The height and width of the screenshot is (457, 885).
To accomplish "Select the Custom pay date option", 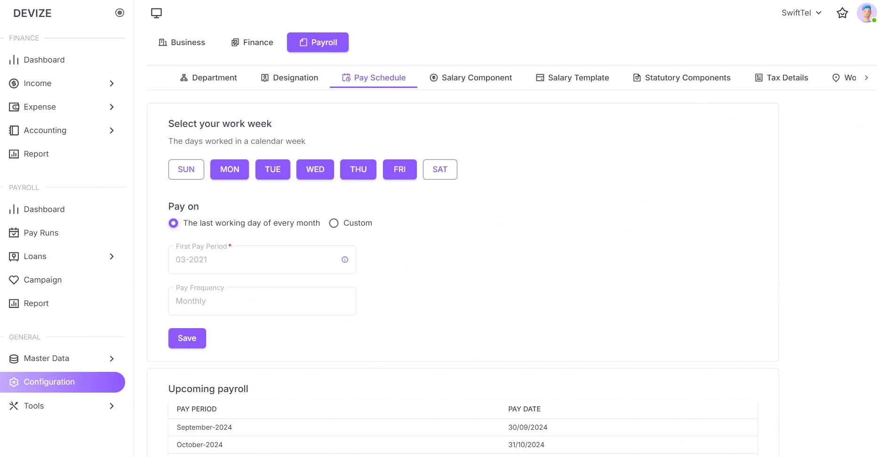I will point(334,223).
